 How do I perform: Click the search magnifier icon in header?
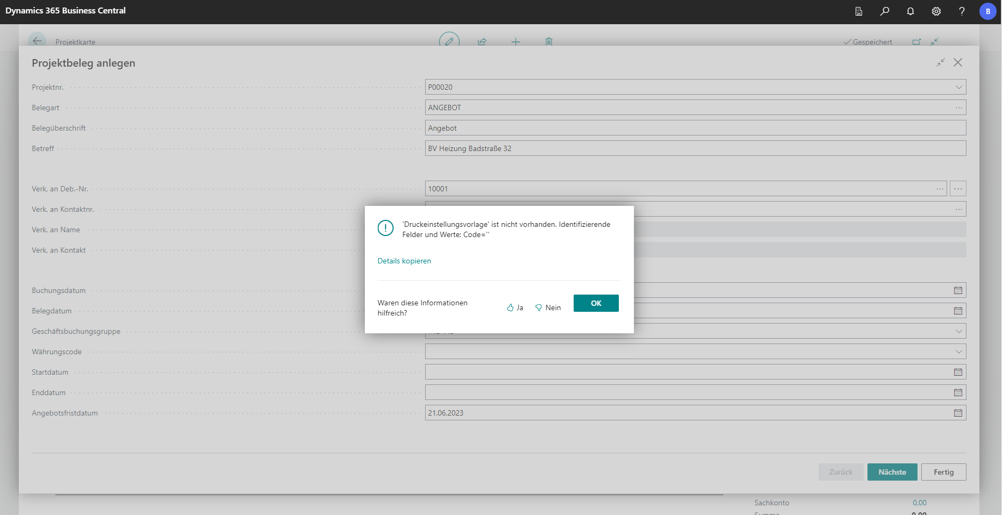885,11
